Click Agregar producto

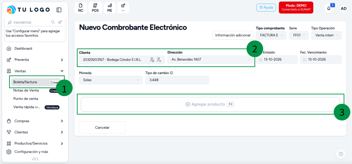tap(210, 104)
